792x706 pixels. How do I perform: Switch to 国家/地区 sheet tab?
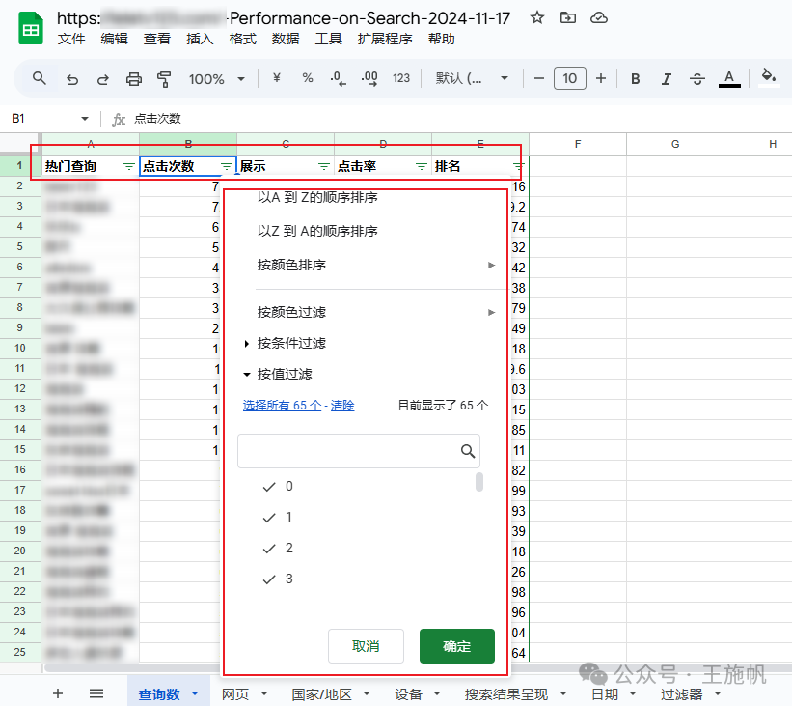(x=321, y=693)
